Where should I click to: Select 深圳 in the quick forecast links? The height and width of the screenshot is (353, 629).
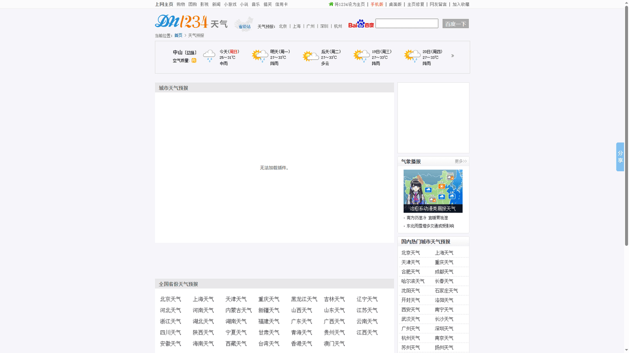tap(324, 27)
